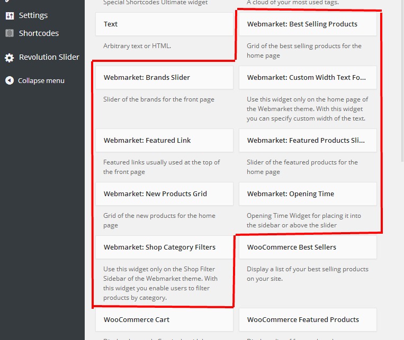Select Webmarket: Opening Time widget
Viewport: 404px width, 340px height.
(x=308, y=194)
